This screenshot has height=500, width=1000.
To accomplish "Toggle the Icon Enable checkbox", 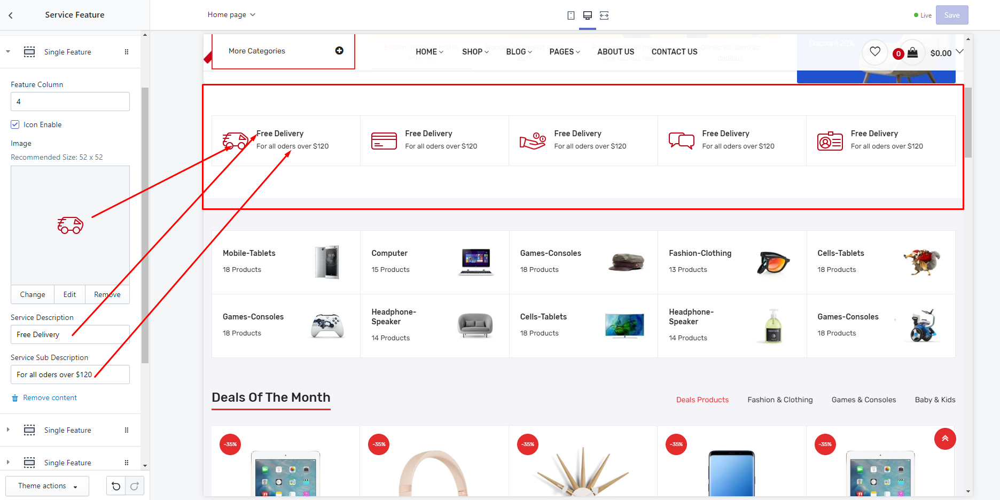I will pyautogui.click(x=15, y=124).
